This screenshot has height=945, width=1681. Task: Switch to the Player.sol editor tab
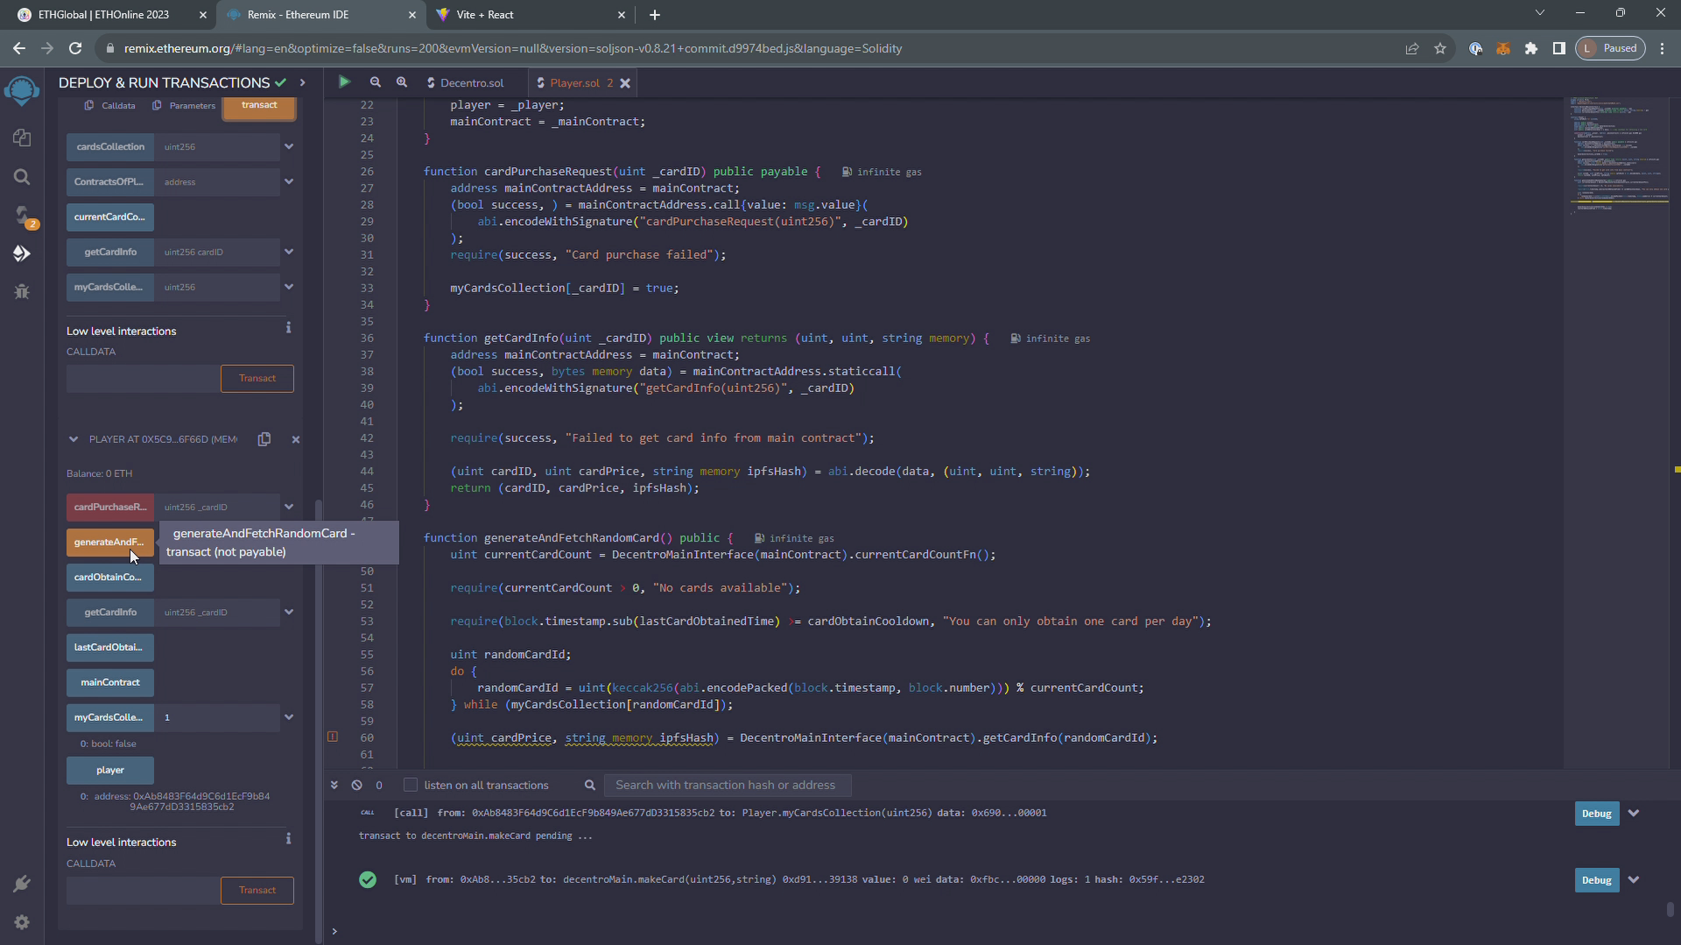(x=575, y=83)
